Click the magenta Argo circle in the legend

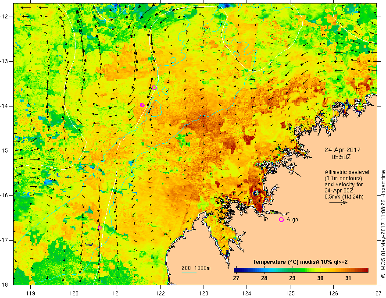pyautogui.click(x=281, y=220)
